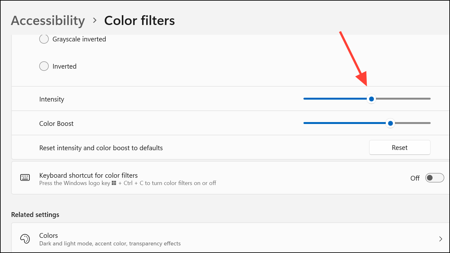This screenshot has height=253, width=450.
Task: Click the Reset button for intensity defaults
Action: (x=400, y=148)
